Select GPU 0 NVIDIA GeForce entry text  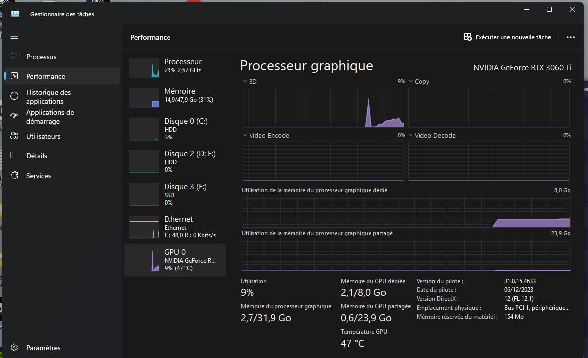point(190,260)
